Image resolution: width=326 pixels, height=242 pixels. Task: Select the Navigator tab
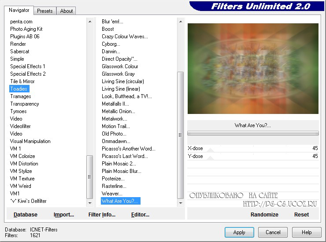point(19,10)
